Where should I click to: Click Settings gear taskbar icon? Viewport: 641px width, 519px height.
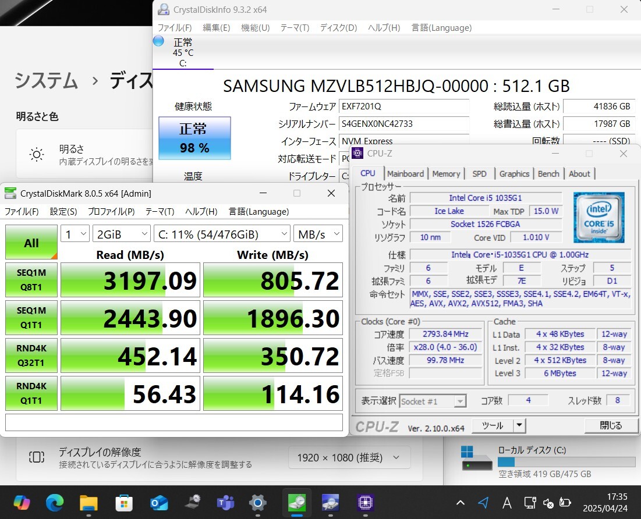pyautogui.click(x=257, y=502)
